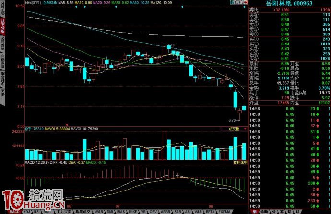
Task: Switch to the SAR indicator tab
Action: [178, 212]
